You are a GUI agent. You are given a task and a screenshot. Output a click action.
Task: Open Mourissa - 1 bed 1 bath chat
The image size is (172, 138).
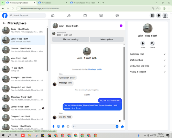(23, 98)
